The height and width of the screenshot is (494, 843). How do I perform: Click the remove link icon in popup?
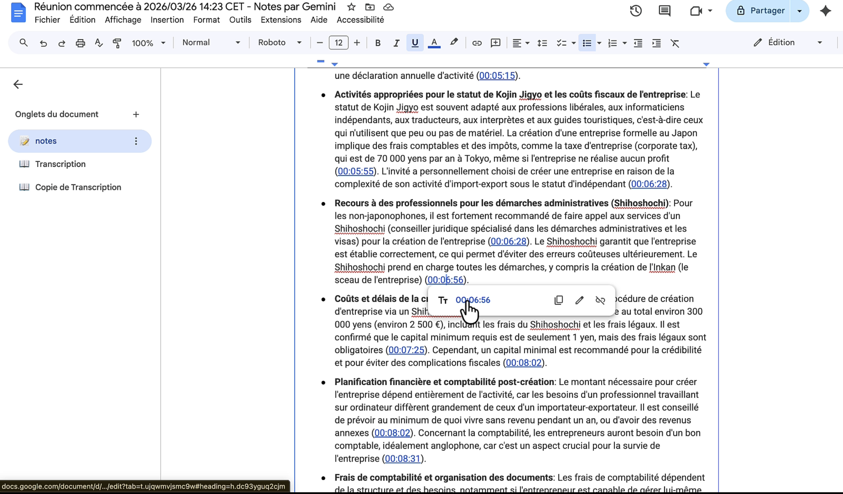pos(600,300)
